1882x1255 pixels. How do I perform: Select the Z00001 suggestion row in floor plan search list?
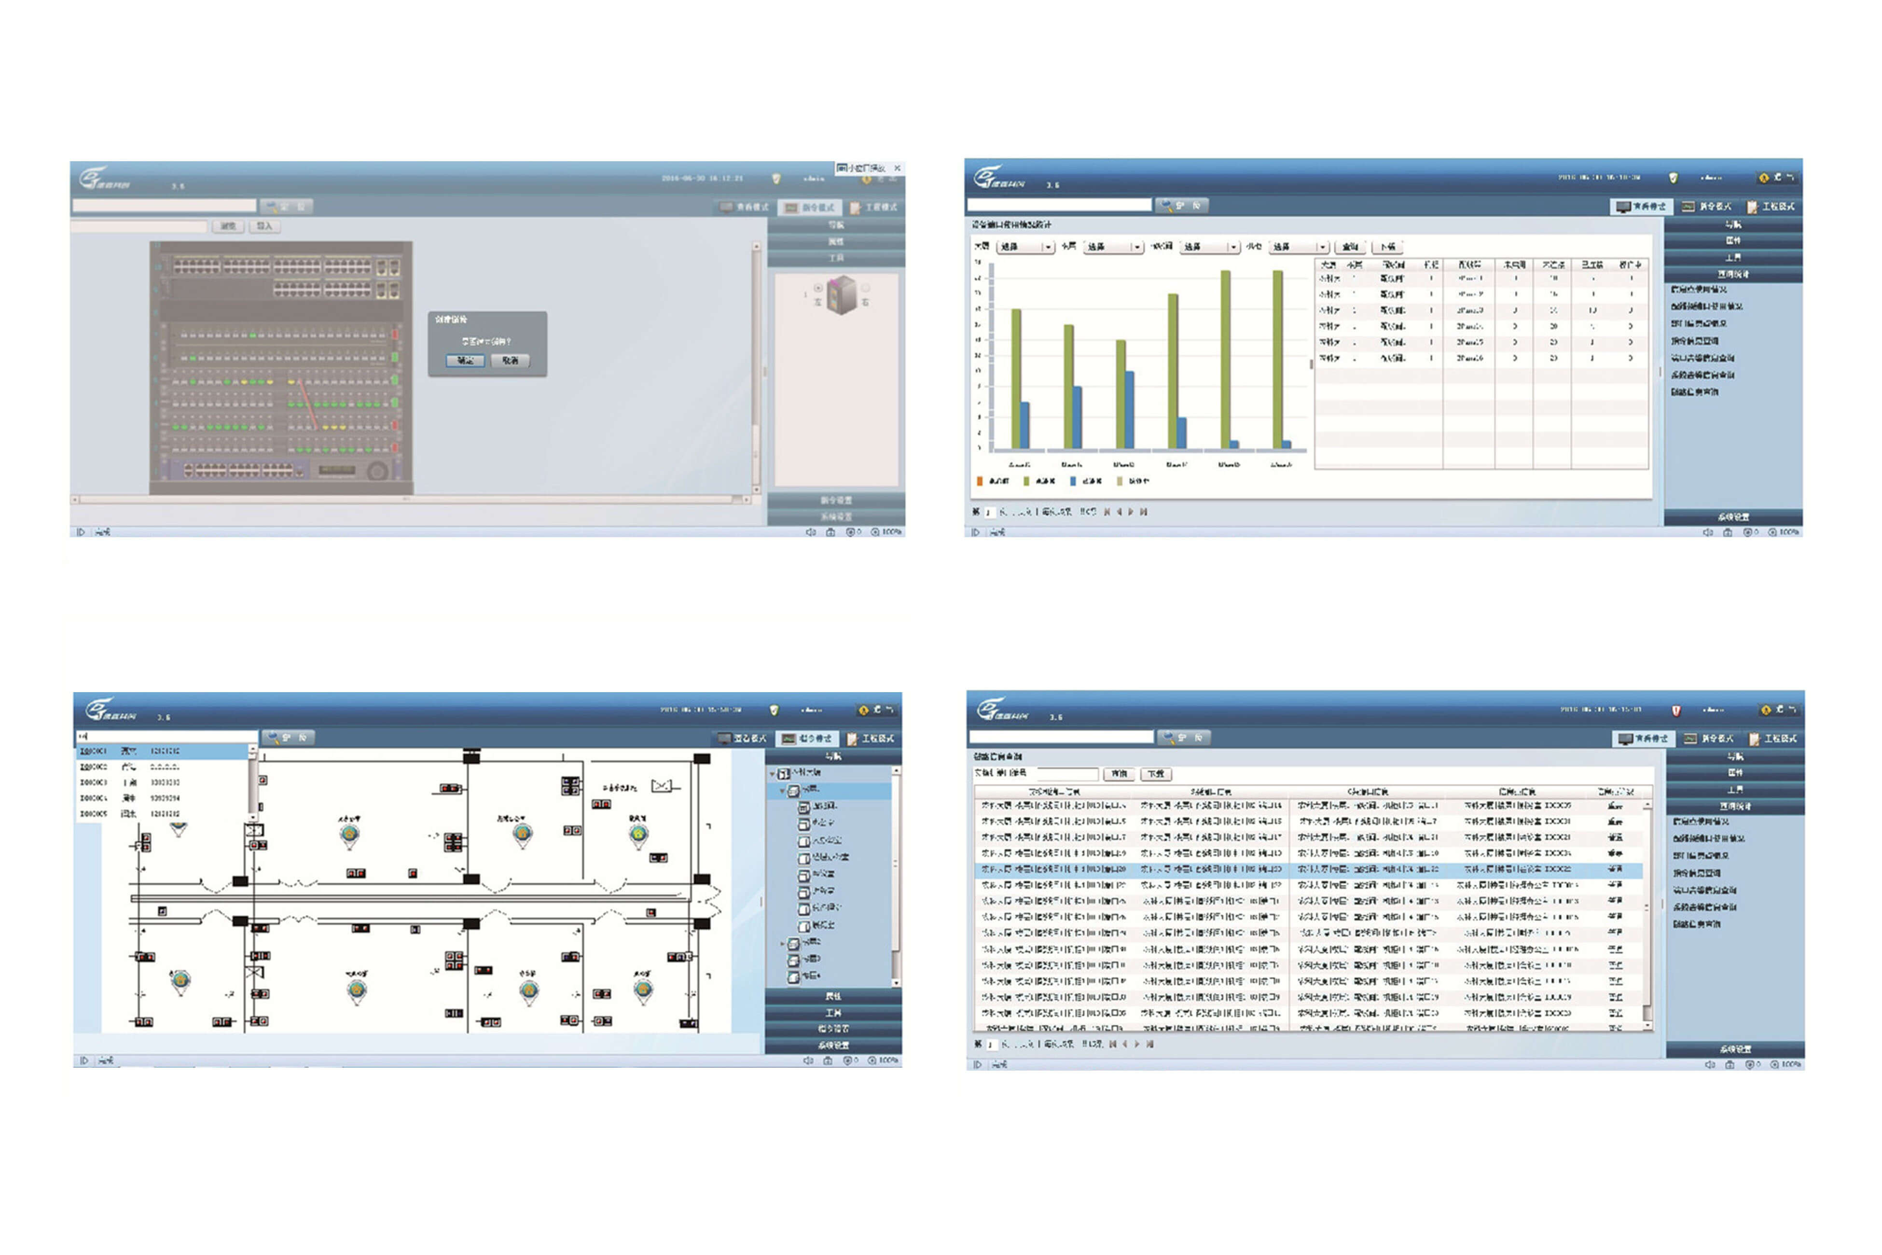coord(162,752)
